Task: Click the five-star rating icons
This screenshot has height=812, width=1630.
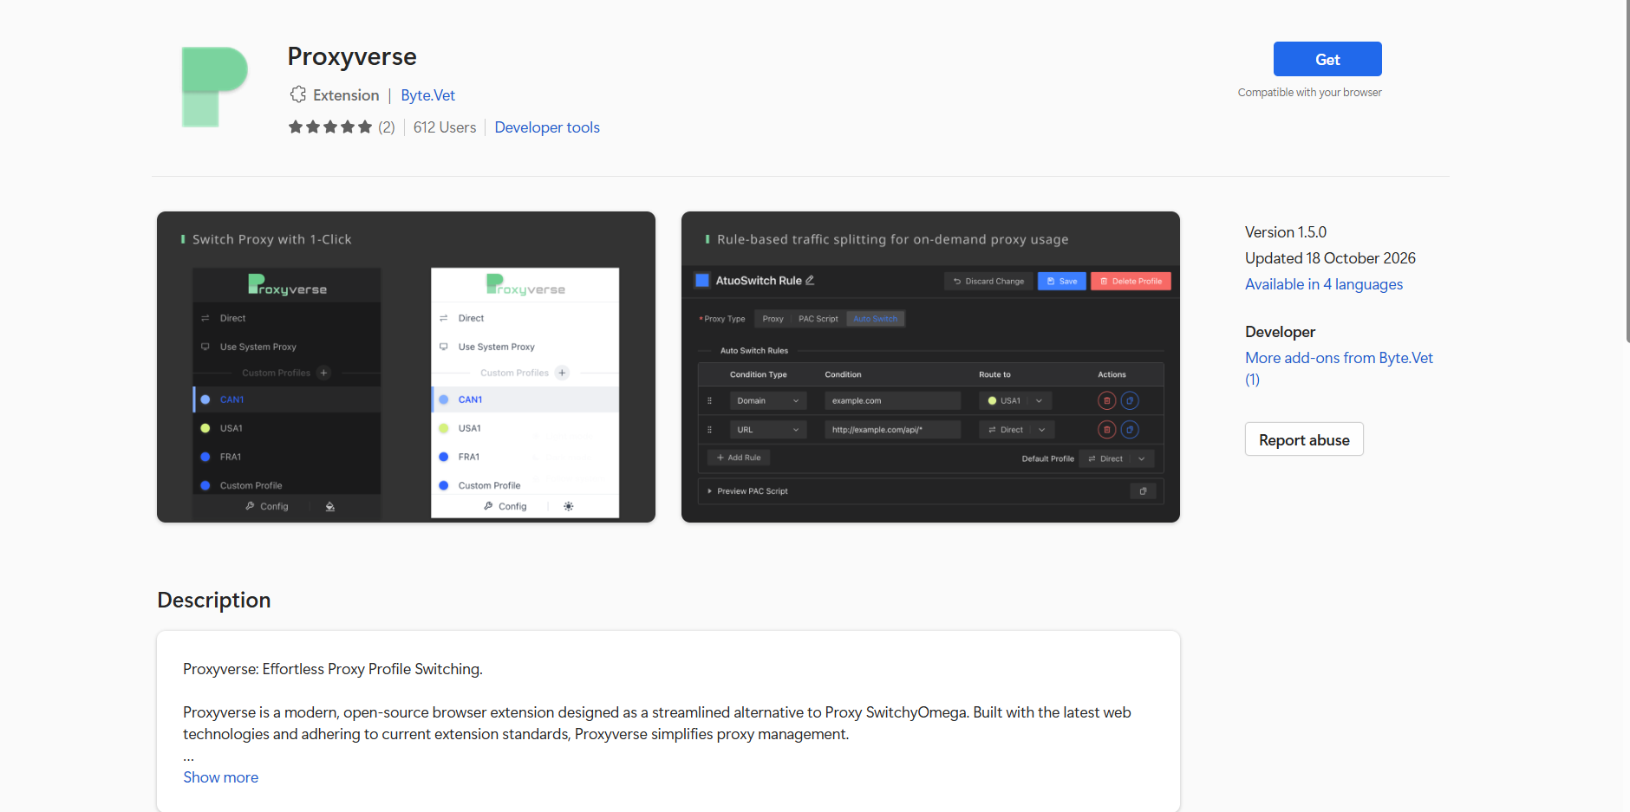Action: click(x=330, y=127)
